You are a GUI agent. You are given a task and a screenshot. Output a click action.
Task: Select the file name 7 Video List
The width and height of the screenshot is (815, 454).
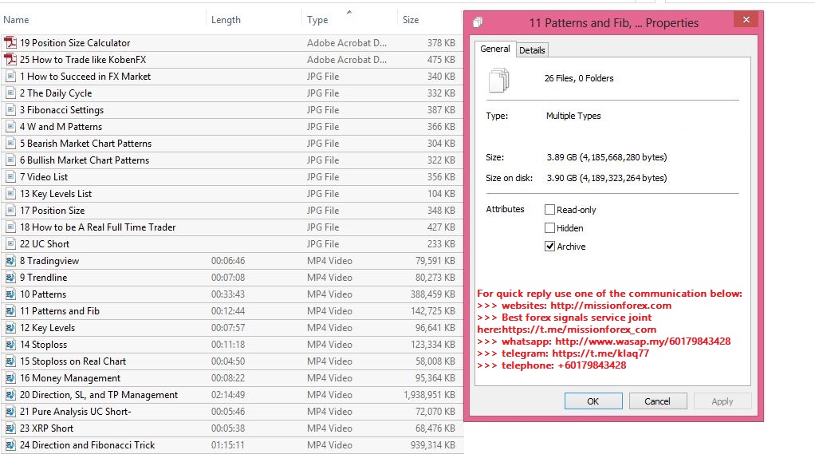point(44,177)
